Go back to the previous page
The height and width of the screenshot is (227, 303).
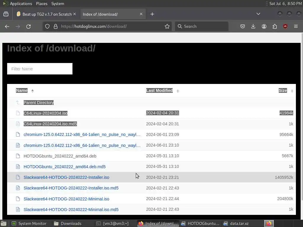7,26
